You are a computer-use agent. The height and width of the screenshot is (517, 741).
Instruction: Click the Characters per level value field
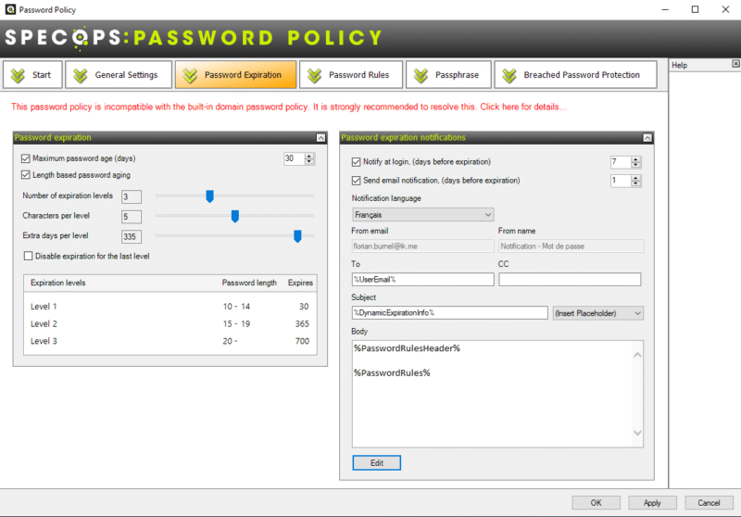[x=132, y=217]
